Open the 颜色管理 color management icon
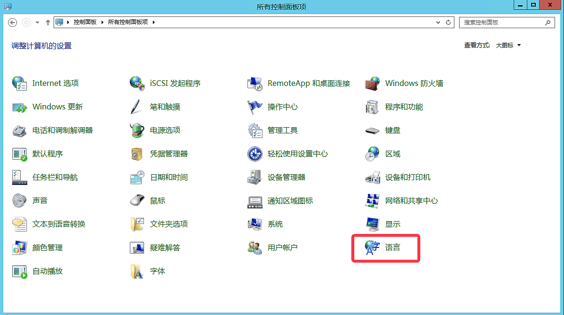Screen dimensions: 564x315 pos(19,248)
